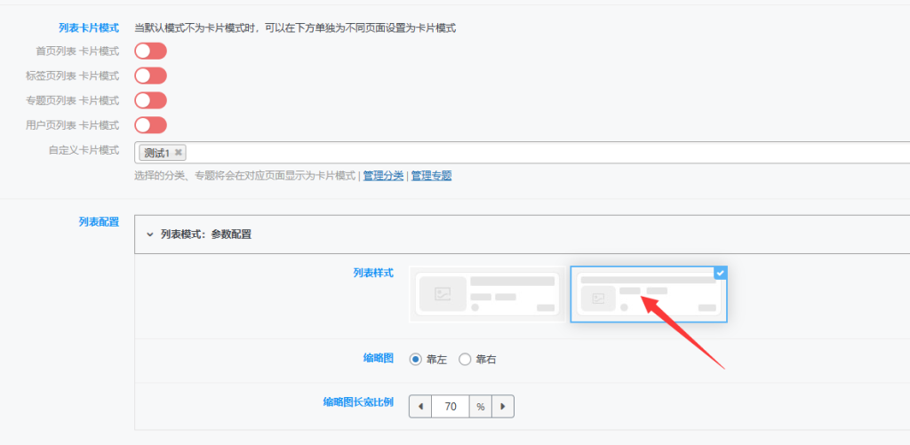Click the % unit button beside ratio
This screenshot has width=910, height=445.
(x=480, y=407)
